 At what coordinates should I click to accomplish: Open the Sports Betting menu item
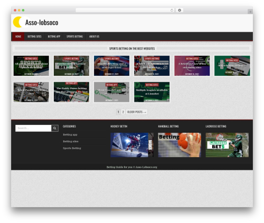point(74,36)
